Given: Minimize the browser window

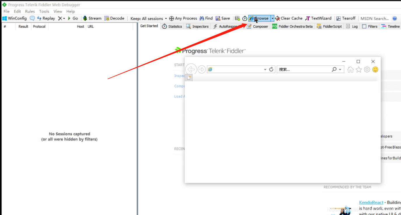Looking at the screenshot, I should click(344, 61).
